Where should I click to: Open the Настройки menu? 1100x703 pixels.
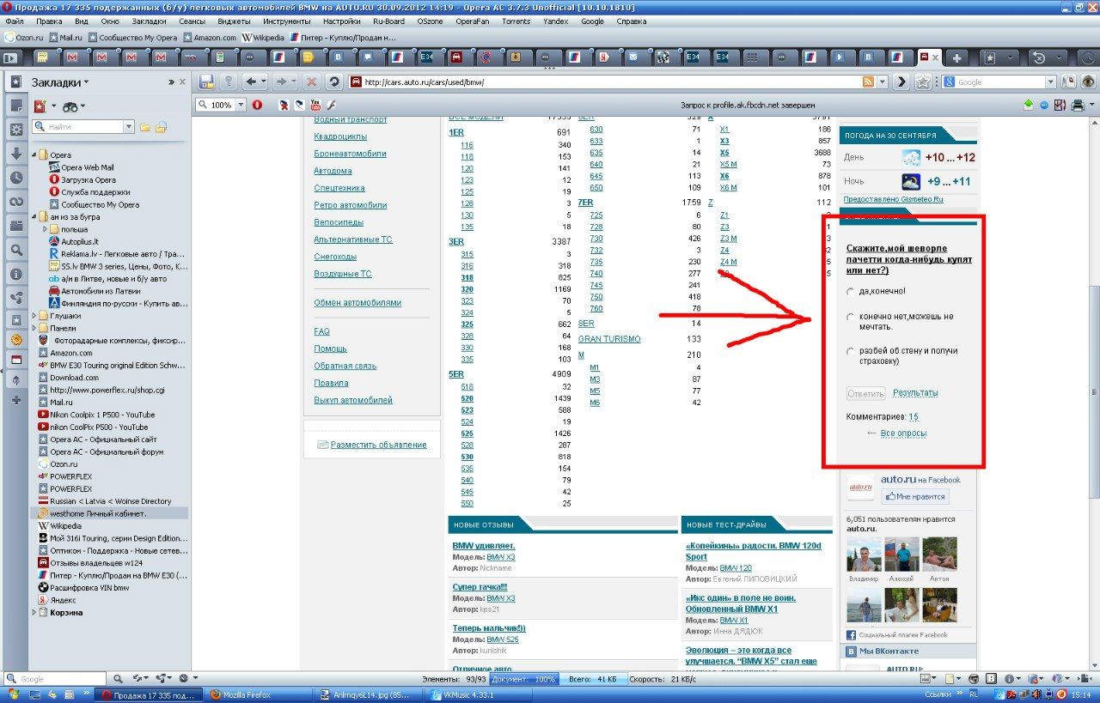[341, 21]
